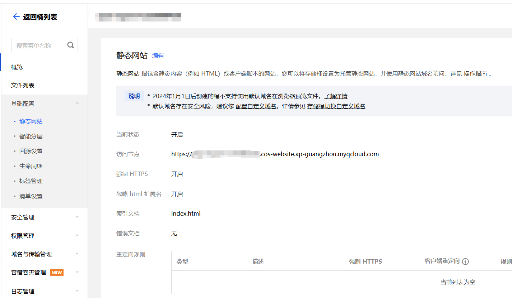Click info icon beside 客户端重定向
Image resolution: width=512 pixels, height=298 pixels.
[x=465, y=261]
